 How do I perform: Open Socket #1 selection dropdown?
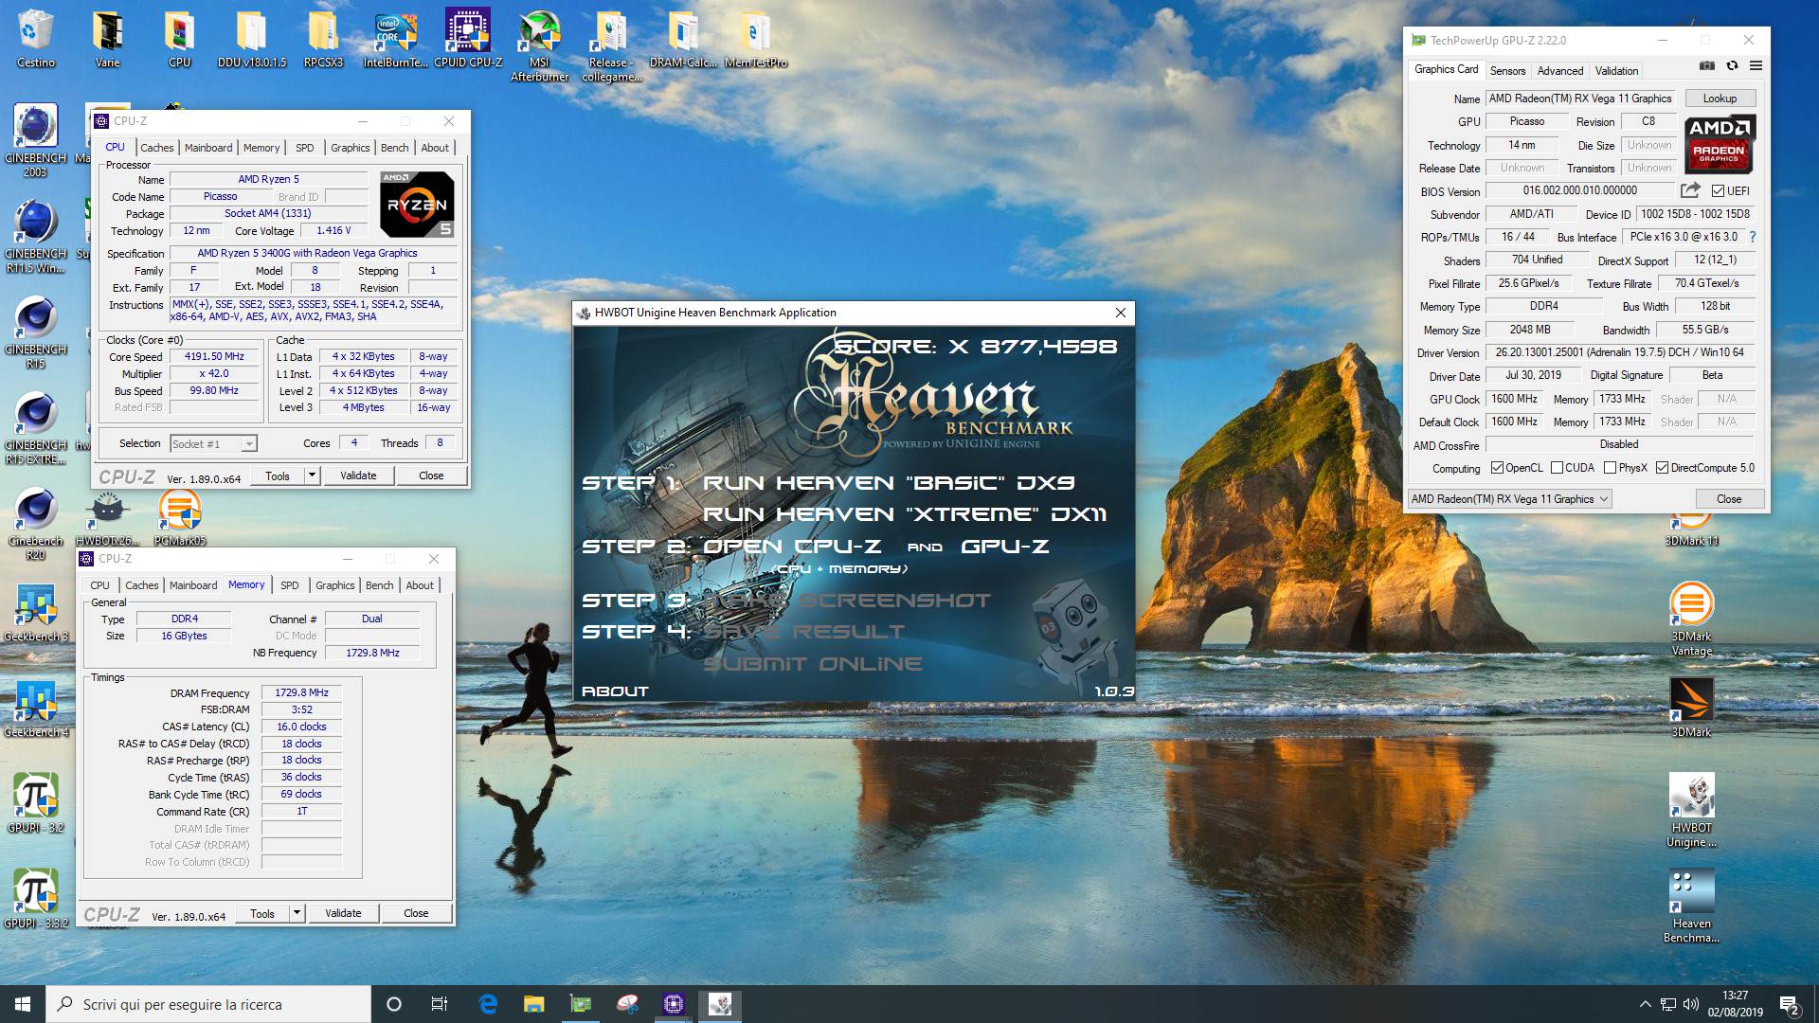[213, 443]
